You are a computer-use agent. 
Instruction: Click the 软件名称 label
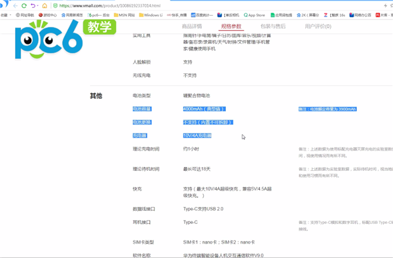pyautogui.click(x=141, y=255)
